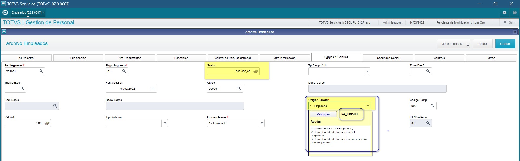Screen dimensions: 520x161
Task: Switch to the Seguridad Social tab
Action: (388, 58)
